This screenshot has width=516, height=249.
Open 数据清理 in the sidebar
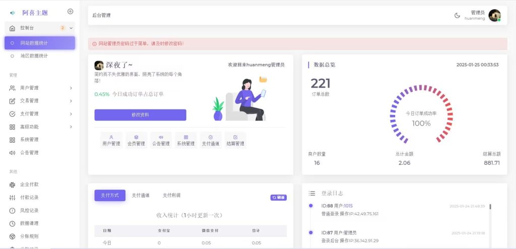click(x=29, y=223)
